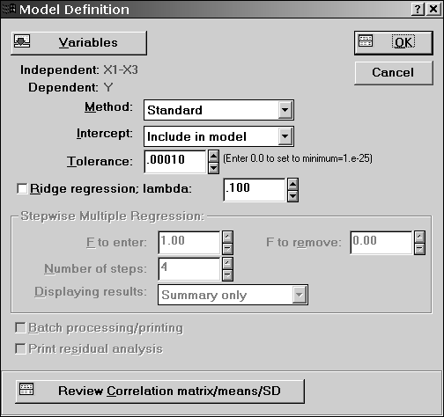Image resolution: width=444 pixels, height=417 pixels.
Task: Click the spreadsheet icon on OK button
Action: (x=366, y=40)
